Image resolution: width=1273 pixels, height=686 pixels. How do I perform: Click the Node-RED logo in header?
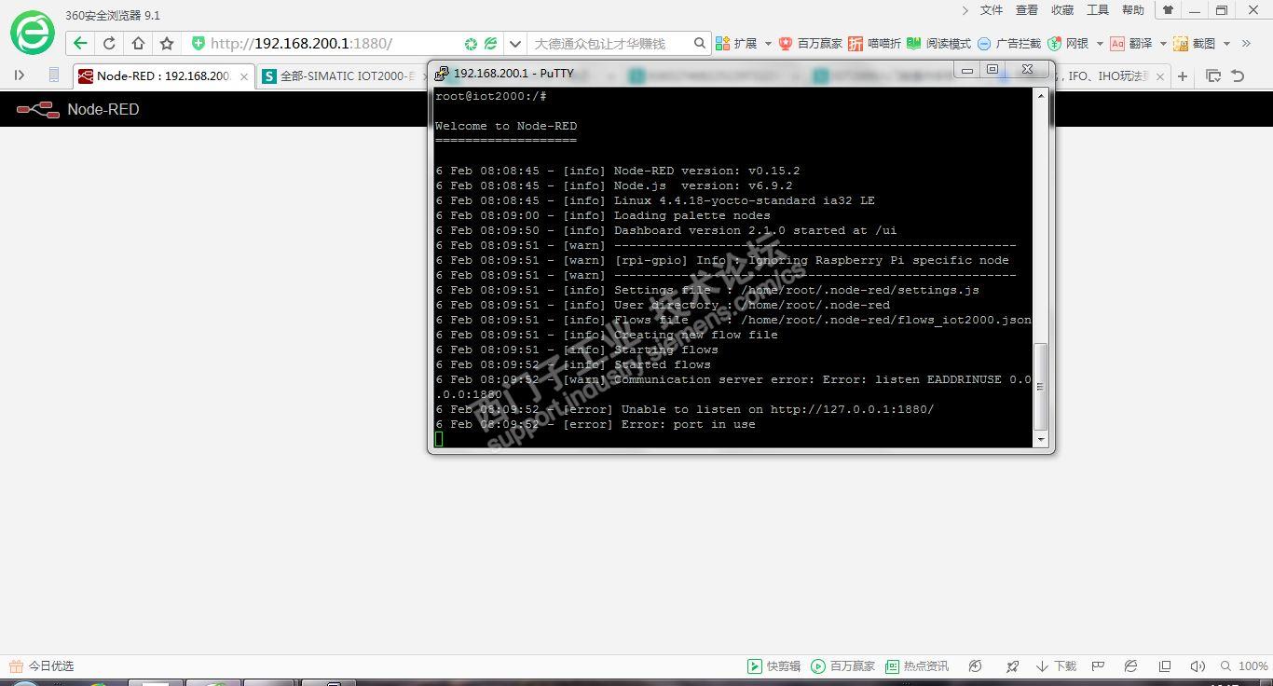[38, 110]
